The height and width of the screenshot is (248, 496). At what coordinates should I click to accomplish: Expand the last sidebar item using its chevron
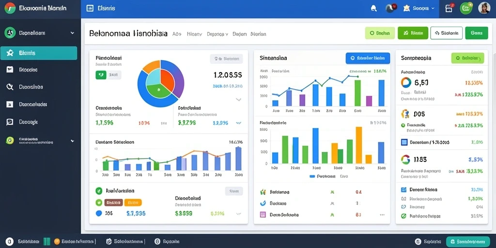tap(72, 141)
